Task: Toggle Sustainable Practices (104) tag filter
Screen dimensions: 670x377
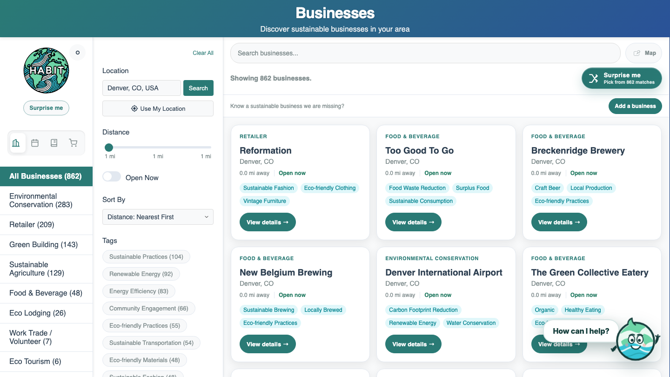Action: click(146, 257)
